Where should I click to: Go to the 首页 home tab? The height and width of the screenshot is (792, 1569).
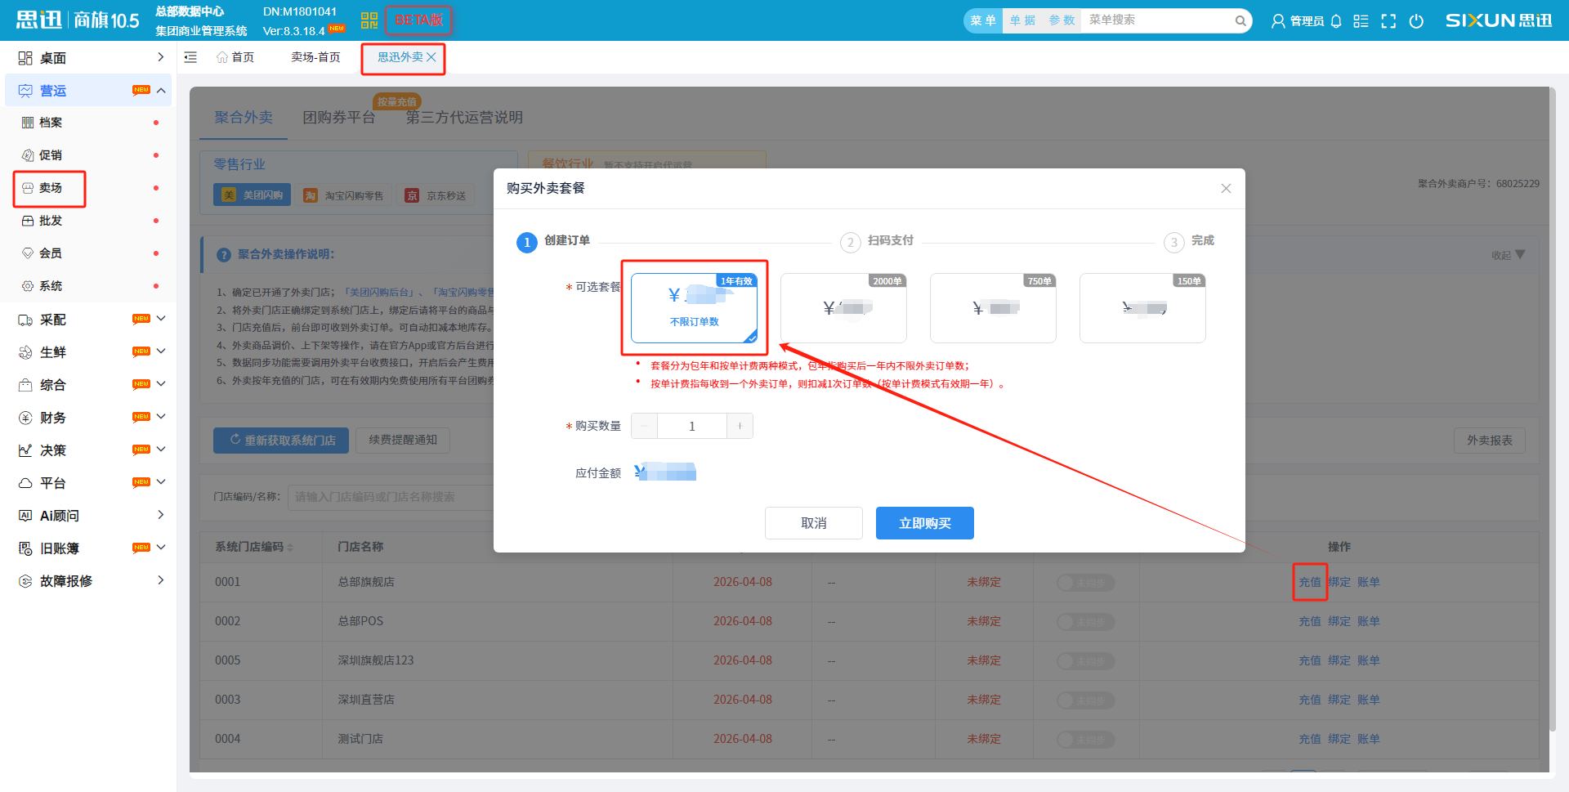click(235, 57)
